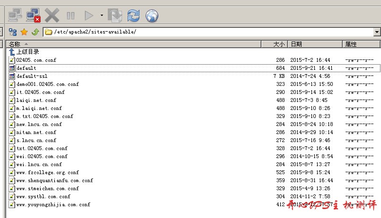Click the large gray X cancel icon
Image resolution: width=381 pixels, height=218 pixels.
tap(52, 16)
